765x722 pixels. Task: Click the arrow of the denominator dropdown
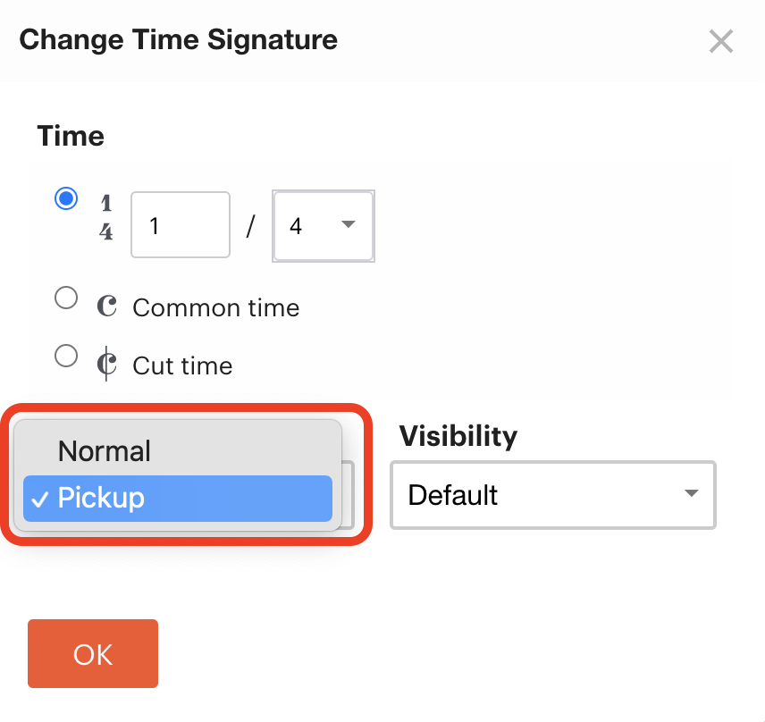[349, 224]
